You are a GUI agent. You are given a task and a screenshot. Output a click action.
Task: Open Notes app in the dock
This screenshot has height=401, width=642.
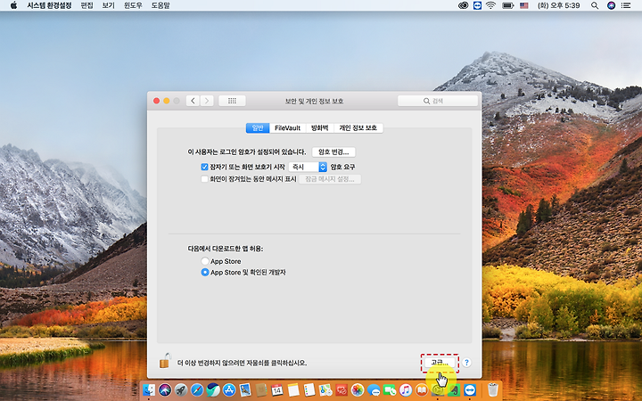(x=293, y=390)
